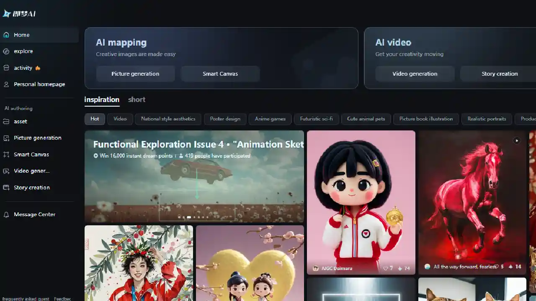This screenshot has height=301, width=536.
Task: Open the explore compass icon
Action: [6, 51]
